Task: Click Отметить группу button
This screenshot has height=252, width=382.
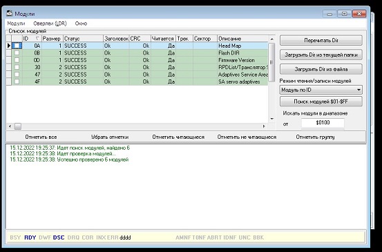Action: pos(315,137)
